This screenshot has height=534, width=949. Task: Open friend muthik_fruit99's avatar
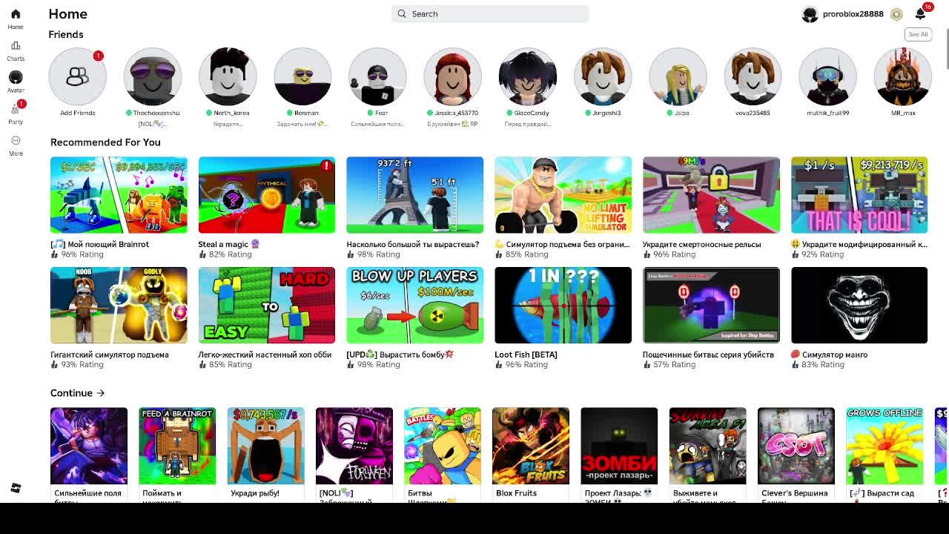(827, 76)
